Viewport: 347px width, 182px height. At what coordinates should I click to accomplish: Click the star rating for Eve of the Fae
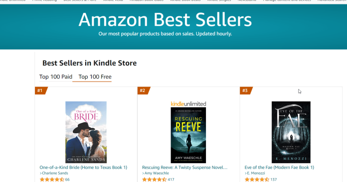coord(257,180)
